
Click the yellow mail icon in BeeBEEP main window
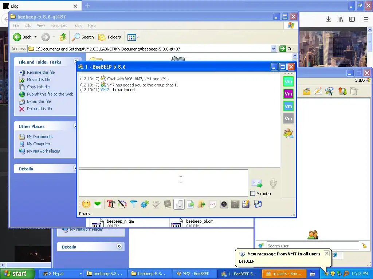307,91
